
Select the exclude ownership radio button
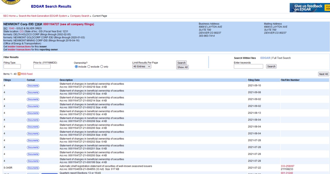click(x=89, y=67)
